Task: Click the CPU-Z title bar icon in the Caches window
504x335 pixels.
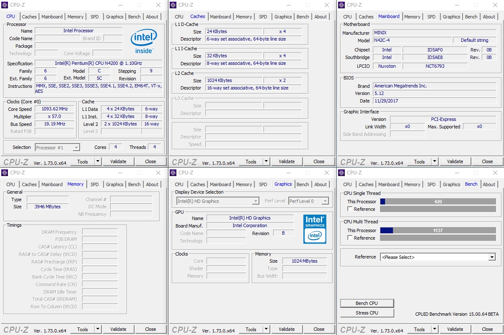Action: tap(173, 5)
